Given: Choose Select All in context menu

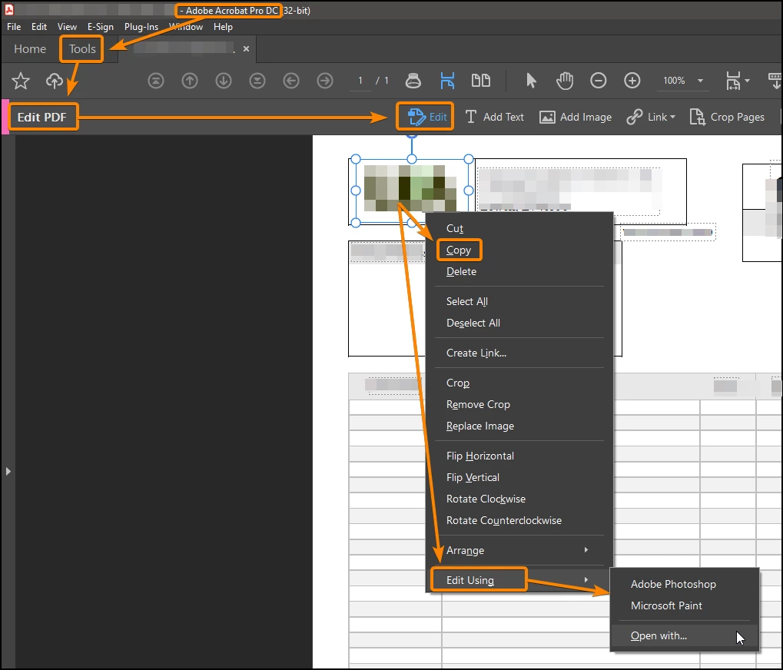Looking at the screenshot, I should 519,301.
